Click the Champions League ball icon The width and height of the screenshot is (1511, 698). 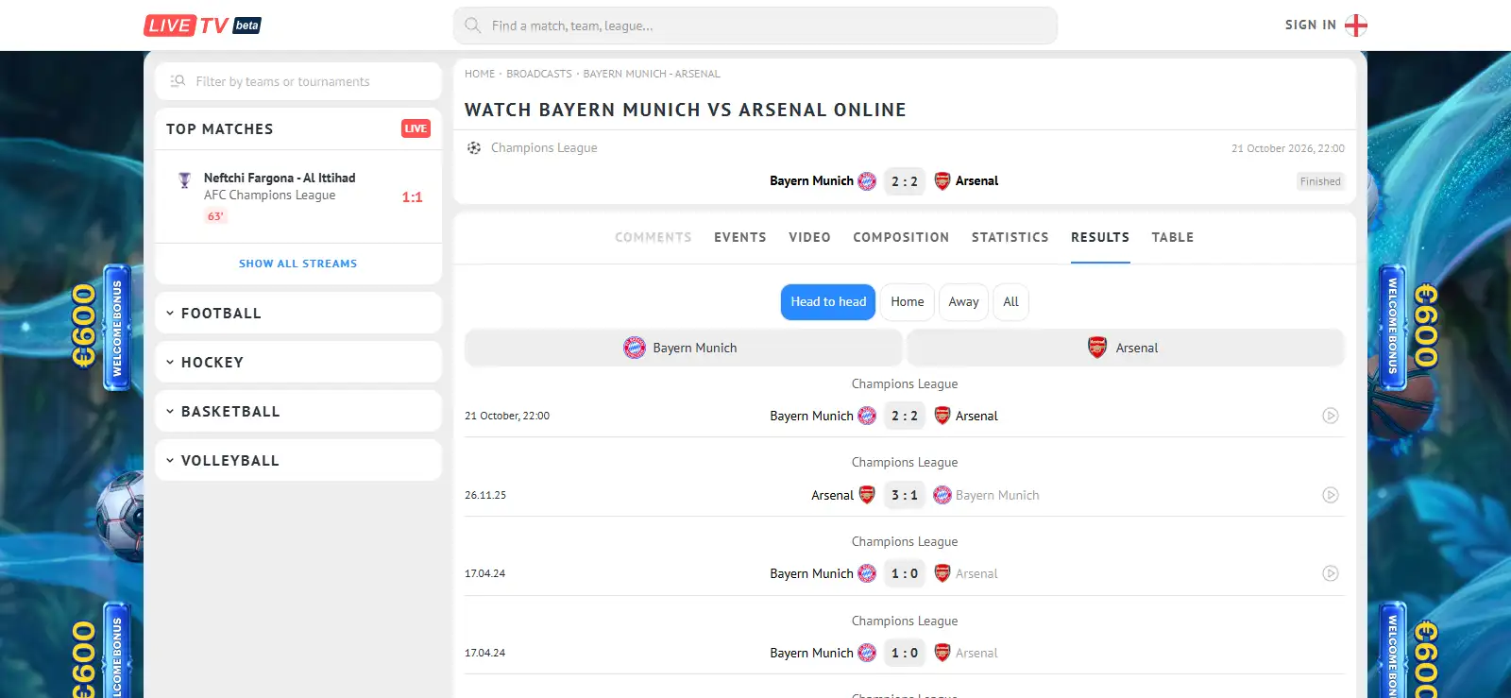(474, 148)
